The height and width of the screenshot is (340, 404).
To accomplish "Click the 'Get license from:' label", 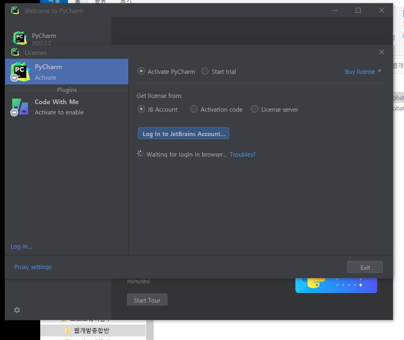I will pos(159,96).
